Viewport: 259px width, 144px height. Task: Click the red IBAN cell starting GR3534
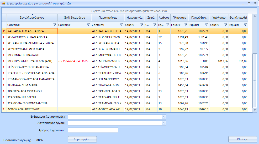(74, 61)
